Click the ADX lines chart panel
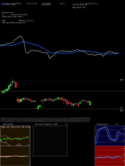 15,136
